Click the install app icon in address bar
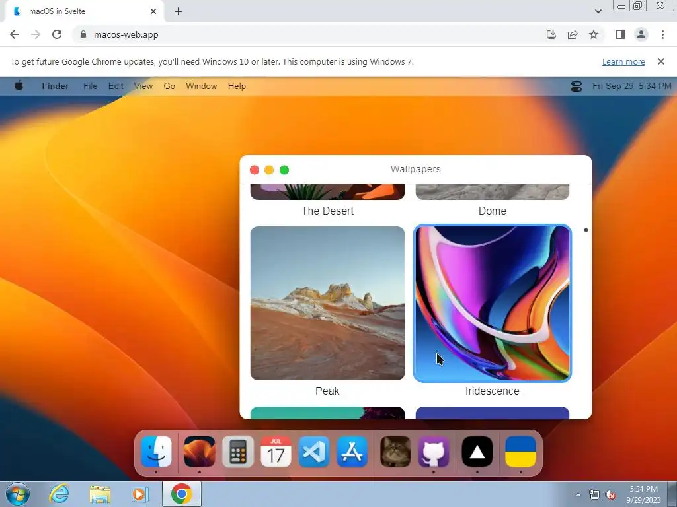The width and height of the screenshot is (677, 507). [x=551, y=34]
